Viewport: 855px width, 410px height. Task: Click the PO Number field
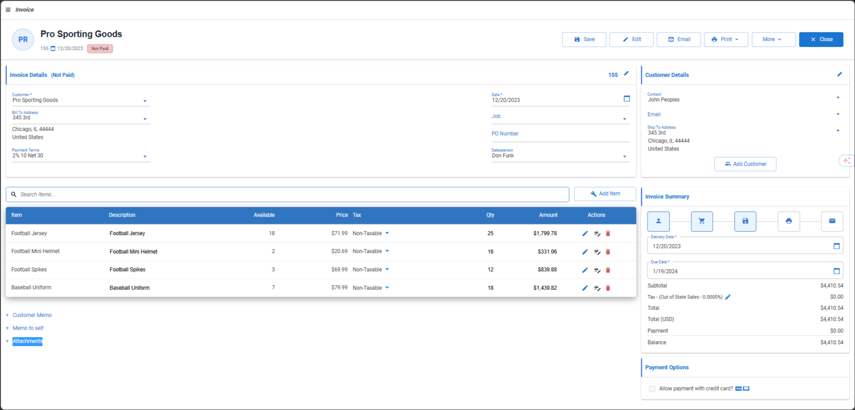coord(561,134)
